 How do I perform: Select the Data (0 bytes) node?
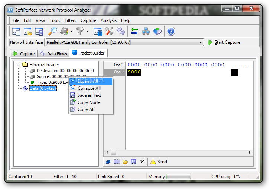coord(43,88)
